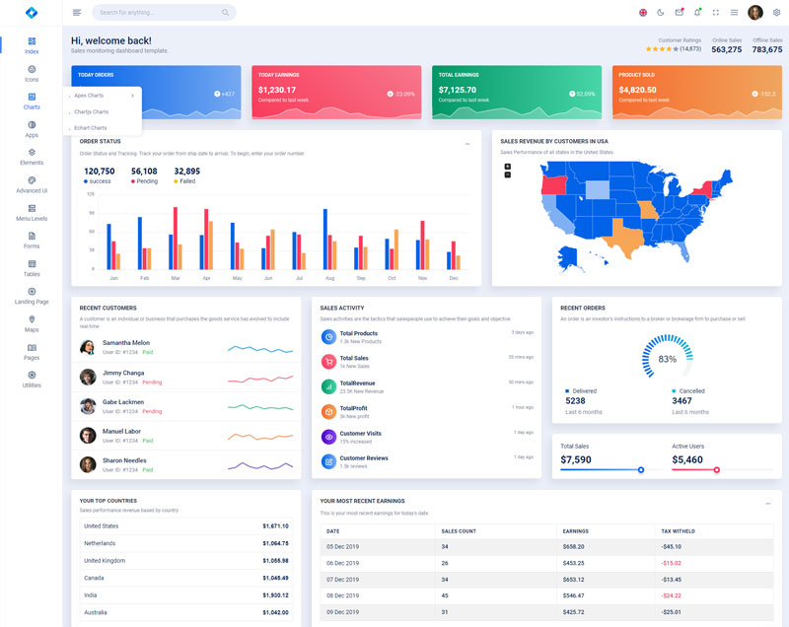The width and height of the screenshot is (789, 627).
Task: Click the Total Sales slider handle
Action: (x=641, y=470)
